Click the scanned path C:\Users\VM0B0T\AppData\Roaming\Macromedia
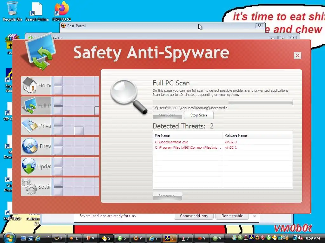 pos(190,108)
